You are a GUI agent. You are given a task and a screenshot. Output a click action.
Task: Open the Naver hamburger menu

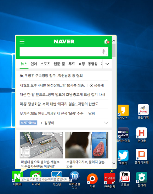coord(22,41)
